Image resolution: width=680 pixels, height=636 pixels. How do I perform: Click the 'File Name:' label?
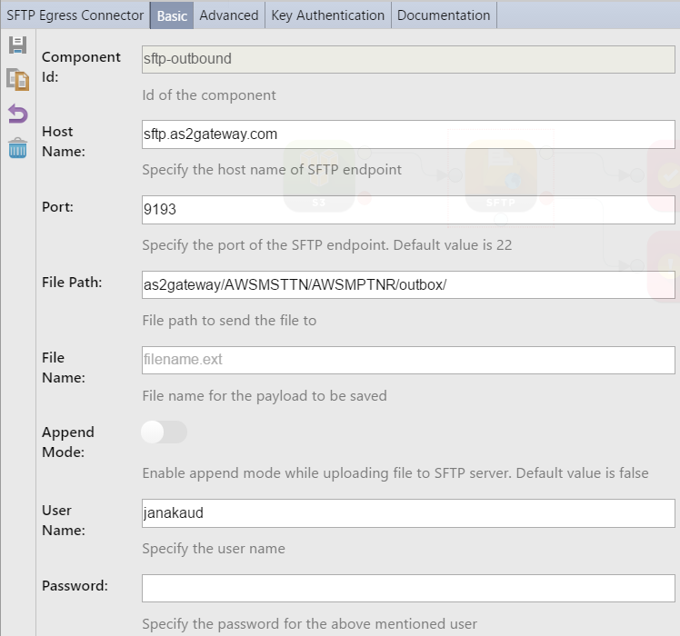click(x=64, y=368)
